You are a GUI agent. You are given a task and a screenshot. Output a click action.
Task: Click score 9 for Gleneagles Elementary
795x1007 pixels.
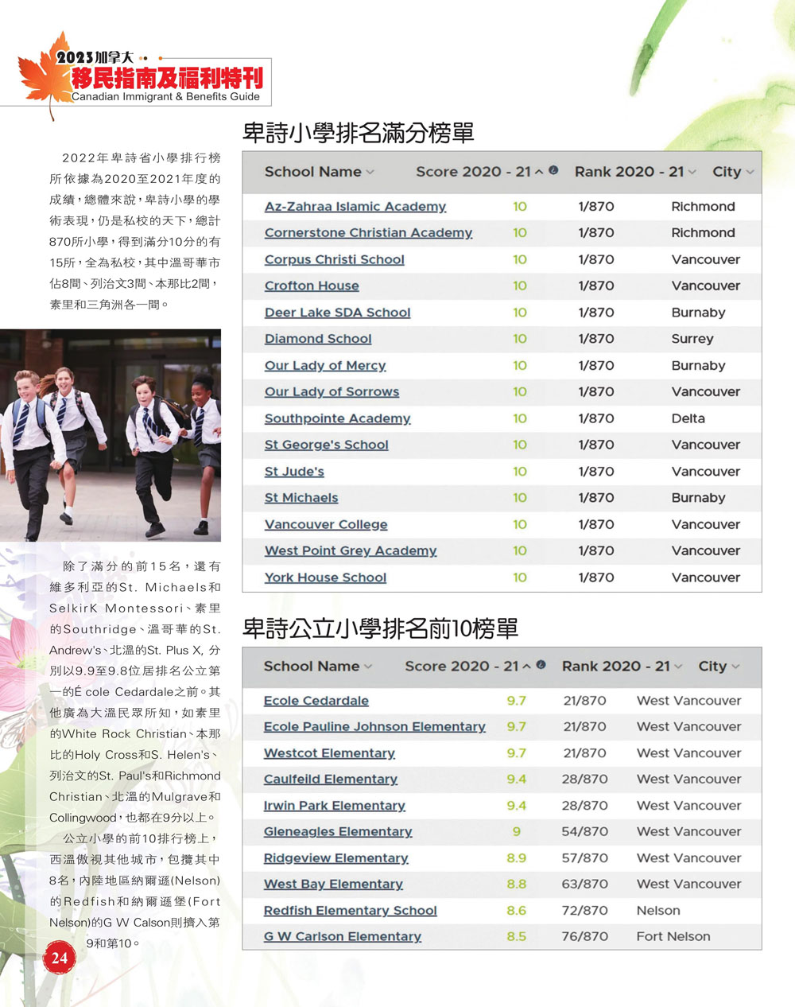517,831
